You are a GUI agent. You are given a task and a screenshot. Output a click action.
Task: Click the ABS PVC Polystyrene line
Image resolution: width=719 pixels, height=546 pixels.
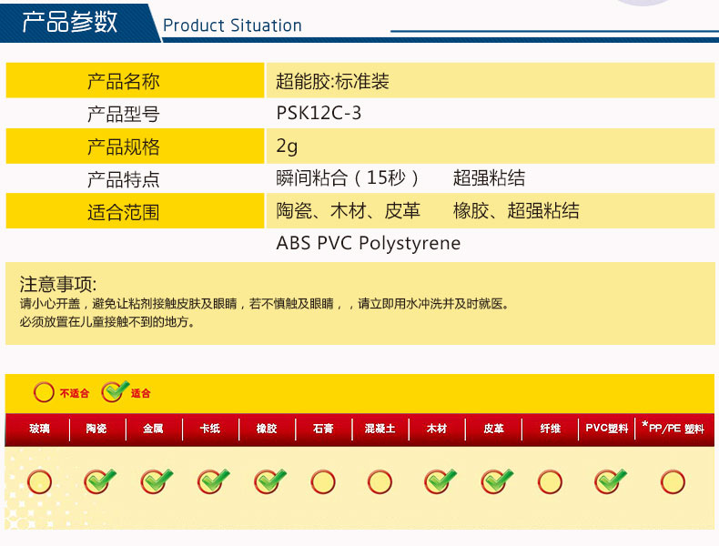tap(369, 244)
